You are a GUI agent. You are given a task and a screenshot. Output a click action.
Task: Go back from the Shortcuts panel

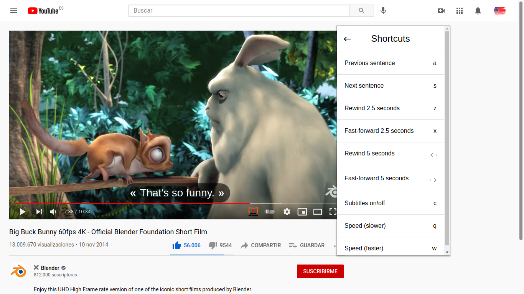pos(347,39)
